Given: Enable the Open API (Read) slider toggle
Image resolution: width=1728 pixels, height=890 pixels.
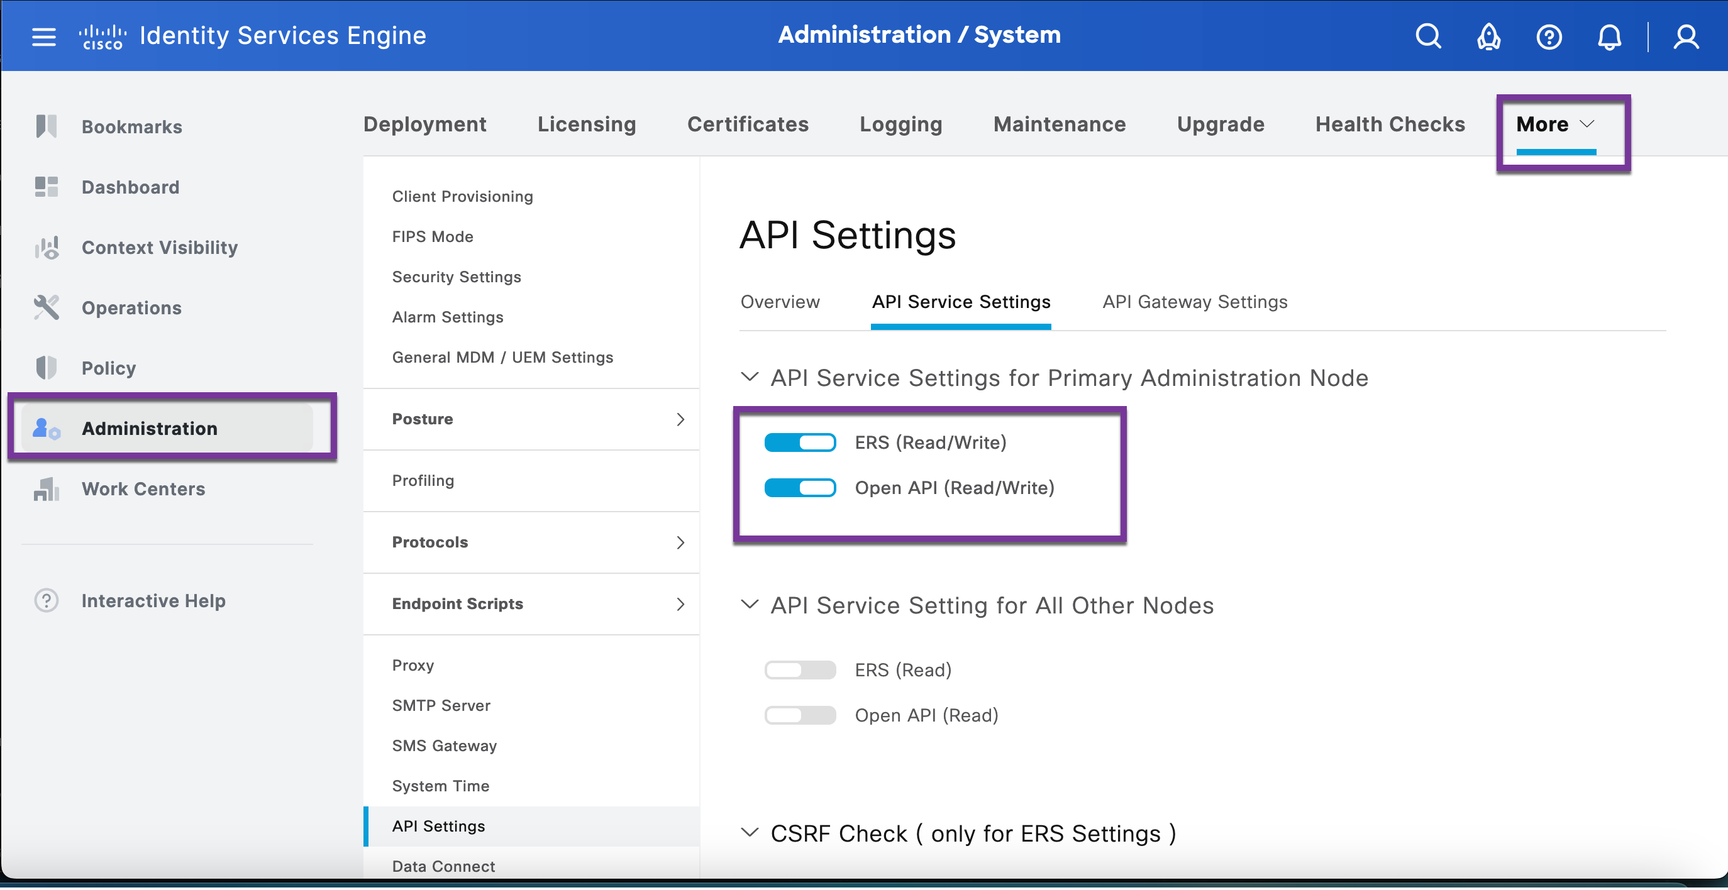Looking at the screenshot, I should [x=800, y=715].
